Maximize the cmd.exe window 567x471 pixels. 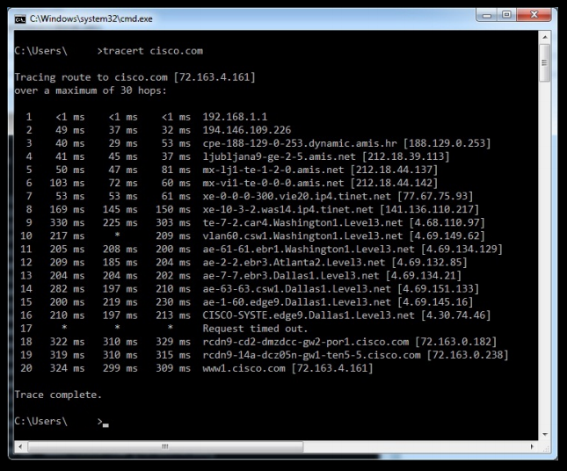coord(507,15)
